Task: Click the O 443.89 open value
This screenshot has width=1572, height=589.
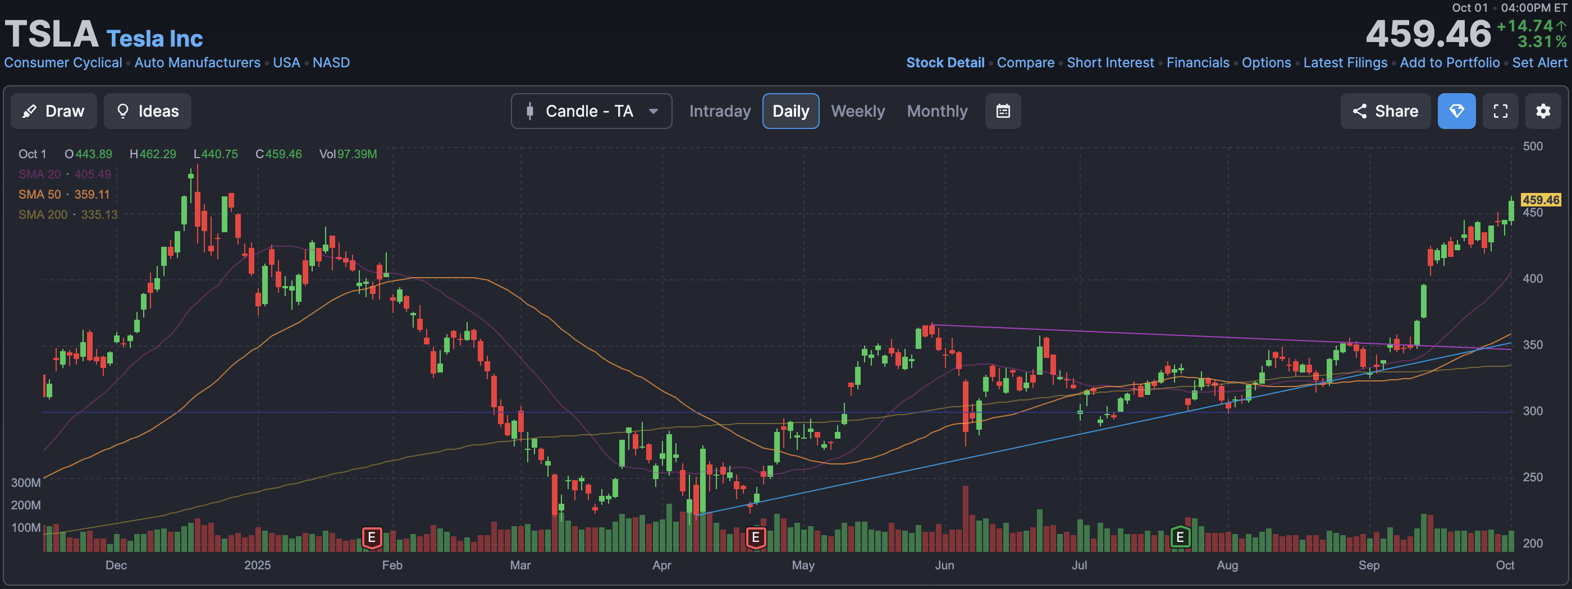Action: pyautogui.click(x=89, y=154)
